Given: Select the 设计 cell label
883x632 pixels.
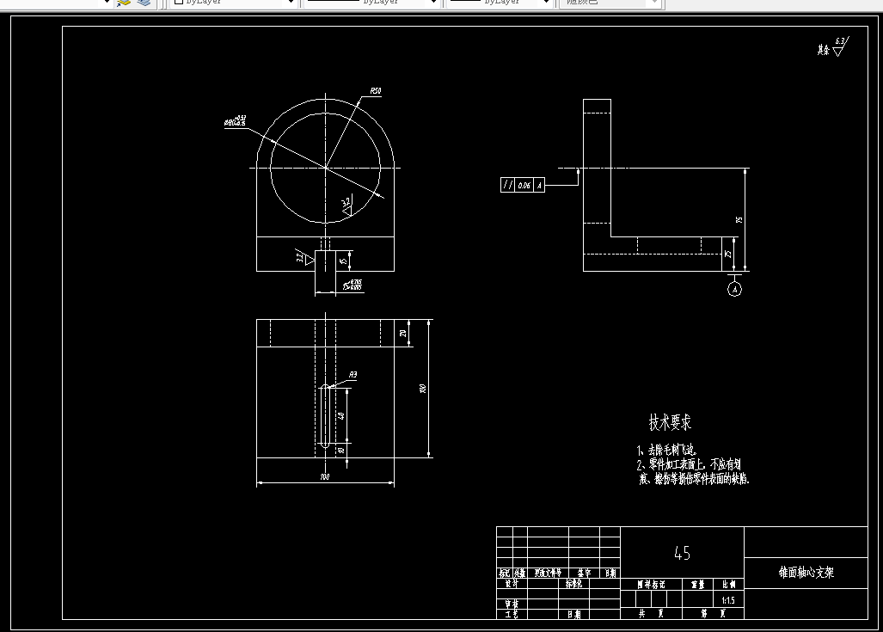Looking at the screenshot, I should coord(512,584).
